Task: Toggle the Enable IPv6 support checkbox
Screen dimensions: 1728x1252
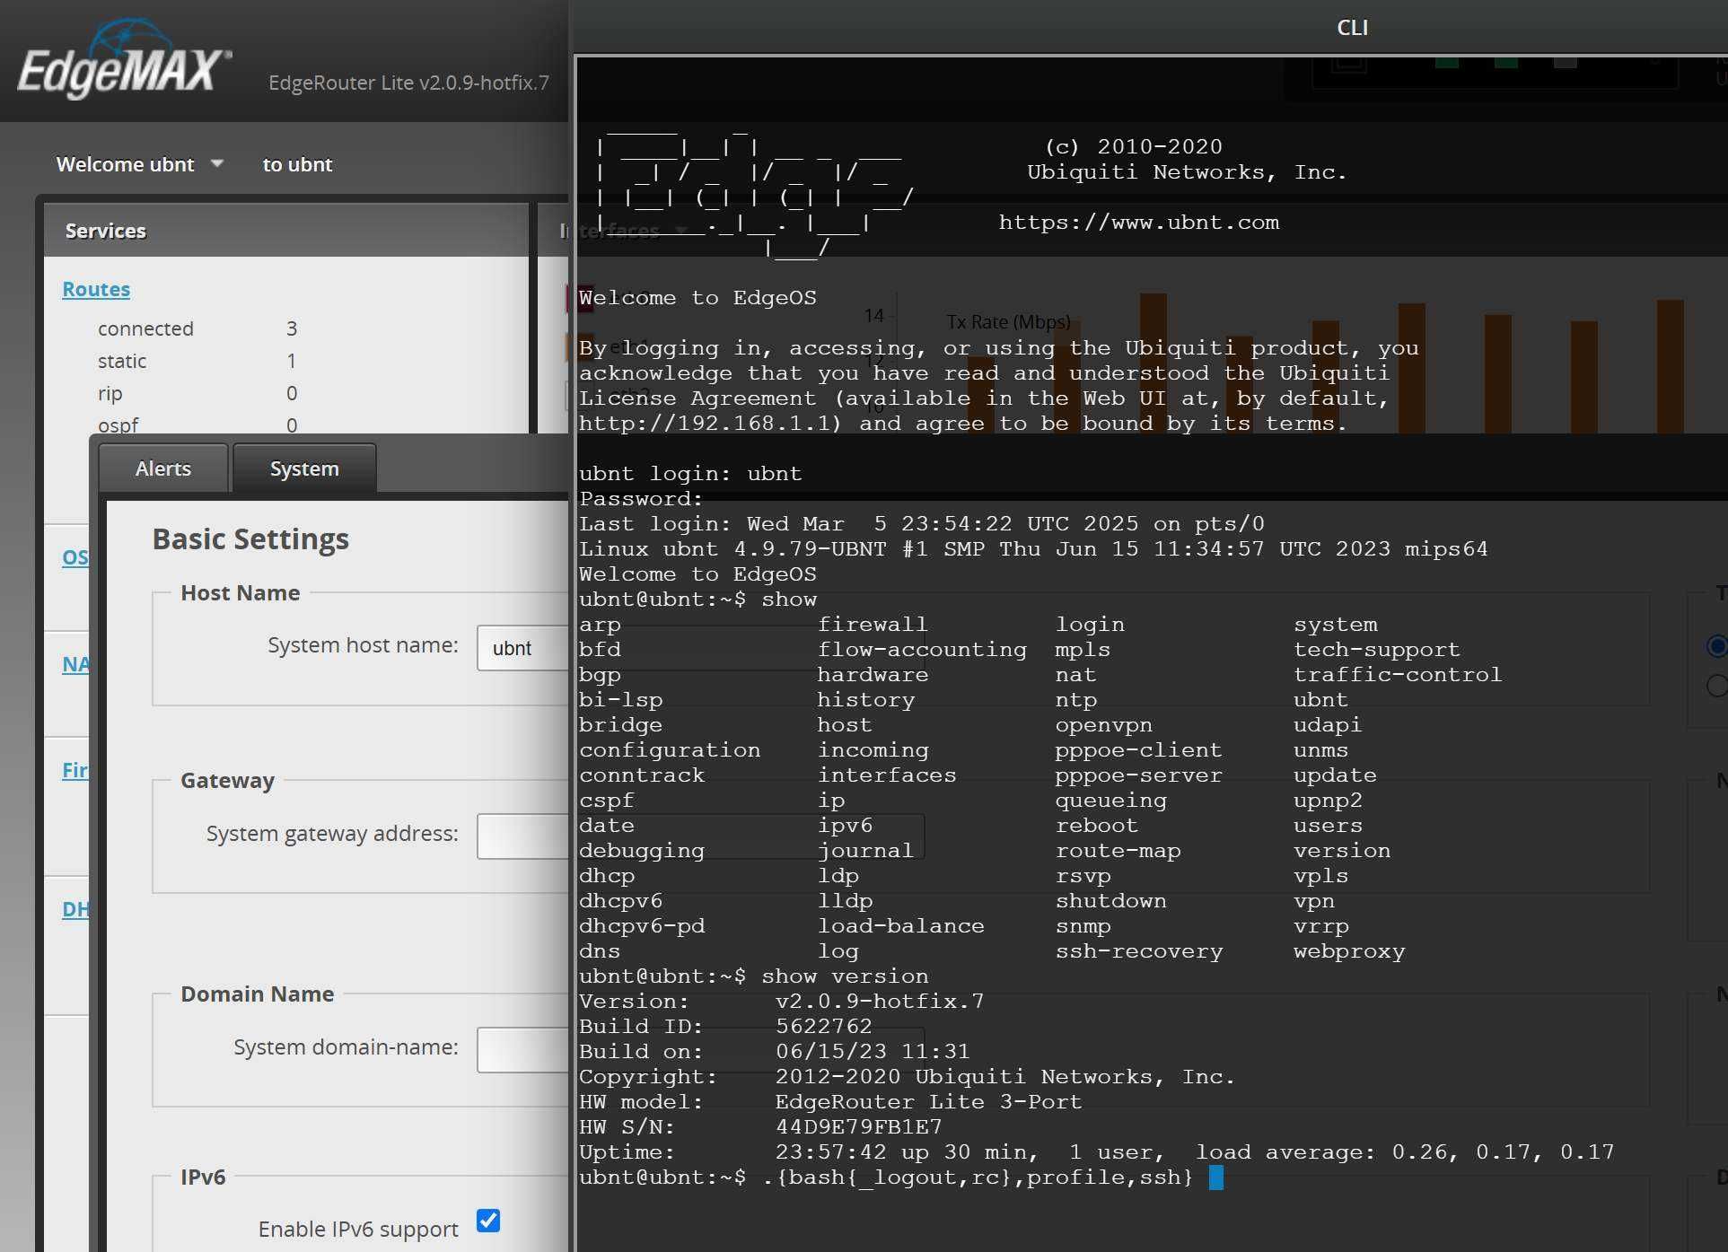Action: [x=488, y=1221]
